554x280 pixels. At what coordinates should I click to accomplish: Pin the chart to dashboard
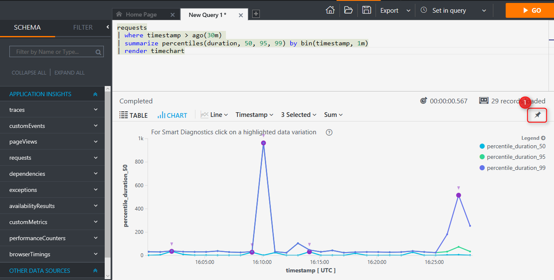coord(537,115)
